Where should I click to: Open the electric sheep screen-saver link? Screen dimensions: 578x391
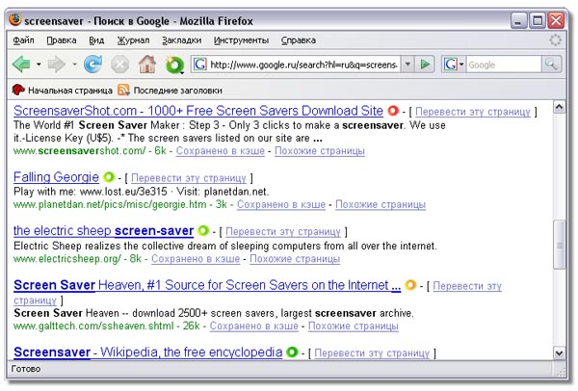[x=104, y=231]
